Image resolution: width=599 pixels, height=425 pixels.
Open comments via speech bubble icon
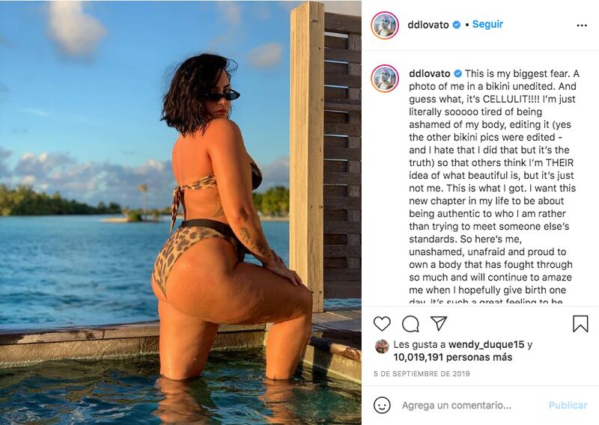coord(410,324)
